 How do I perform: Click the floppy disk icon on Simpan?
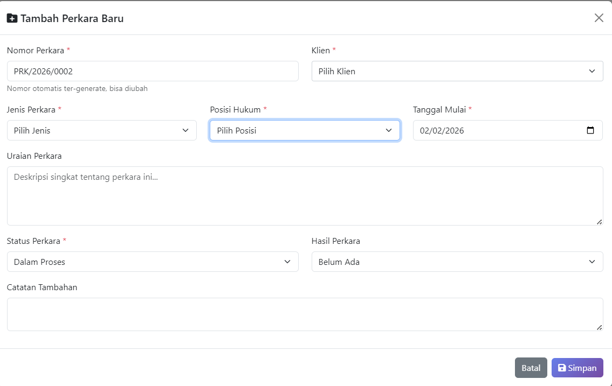pyautogui.click(x=562, y=368)
